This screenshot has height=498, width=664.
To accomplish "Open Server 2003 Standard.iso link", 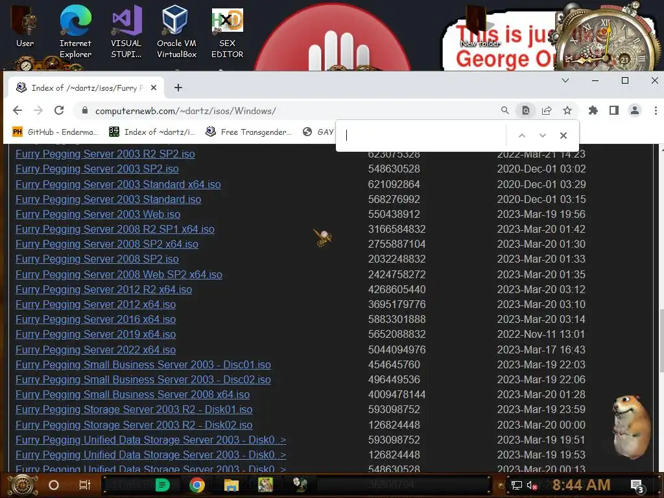I will [x=108, y=199].
